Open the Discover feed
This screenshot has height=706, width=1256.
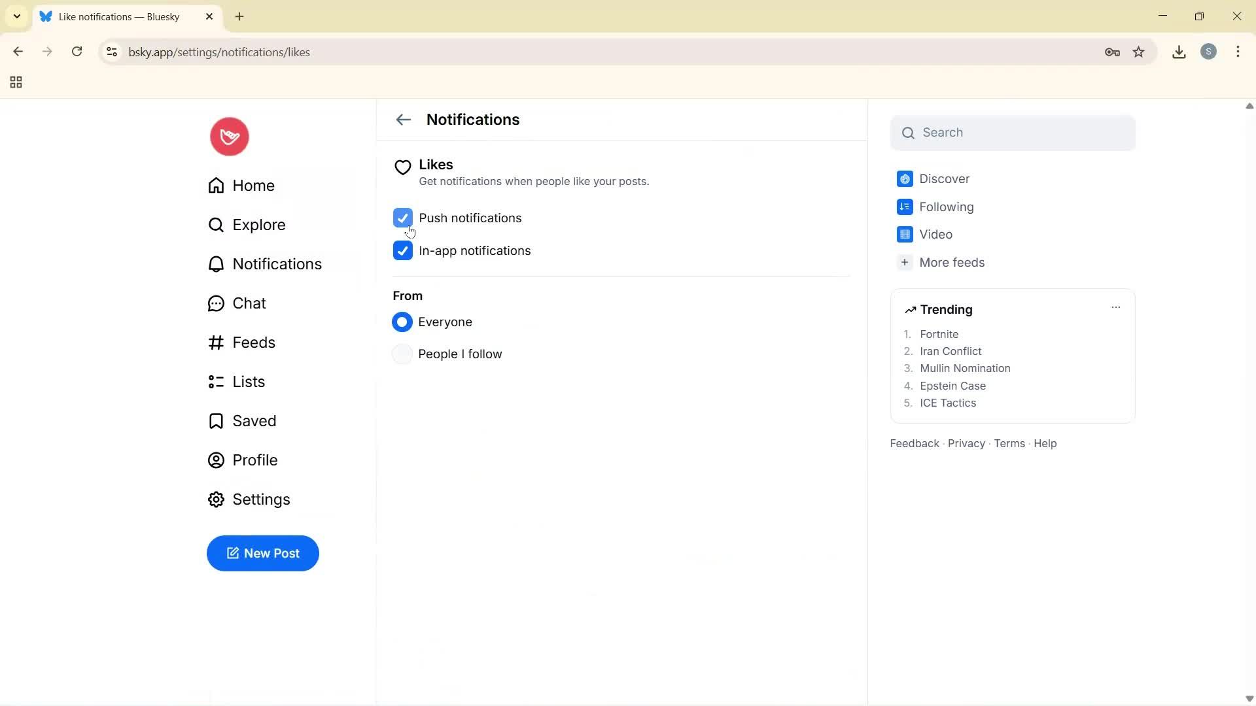point(945,178)
